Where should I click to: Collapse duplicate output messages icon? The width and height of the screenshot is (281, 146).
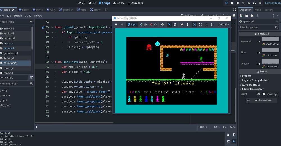[x=228, y=141]
